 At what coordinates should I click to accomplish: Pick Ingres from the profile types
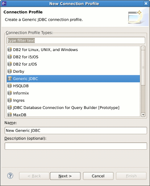[x=19, y=100]
